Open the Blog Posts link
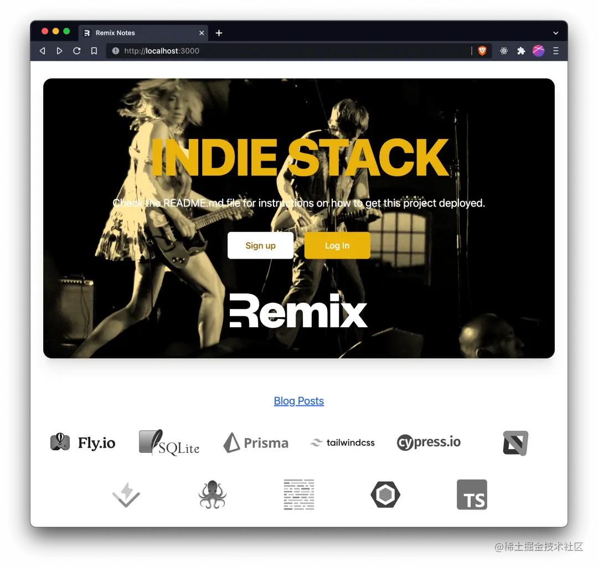Screen dimensions: 598x567 pyautogui.click(x=299, y=401)
